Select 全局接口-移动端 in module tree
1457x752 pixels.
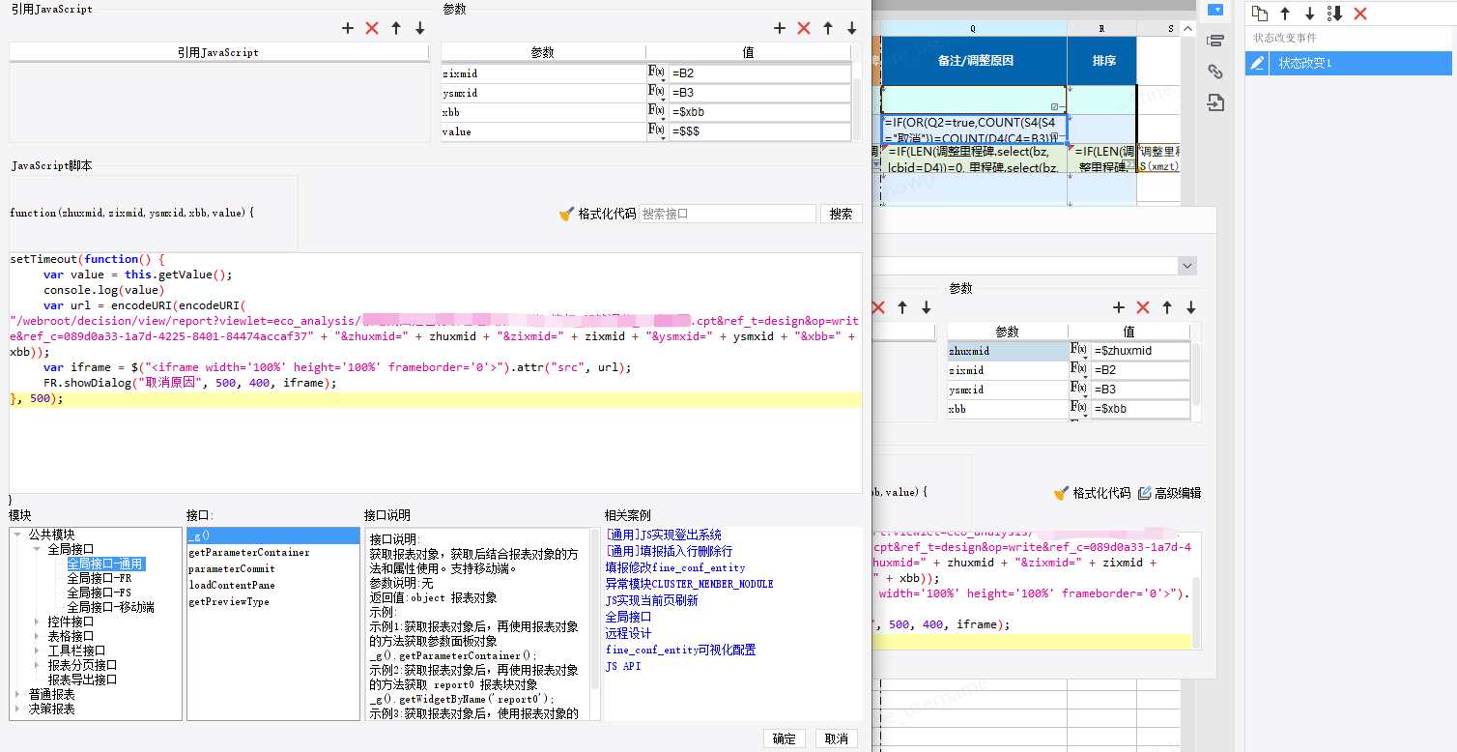[110, 607]
